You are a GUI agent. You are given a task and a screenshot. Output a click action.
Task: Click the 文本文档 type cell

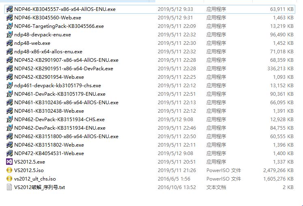216,187
